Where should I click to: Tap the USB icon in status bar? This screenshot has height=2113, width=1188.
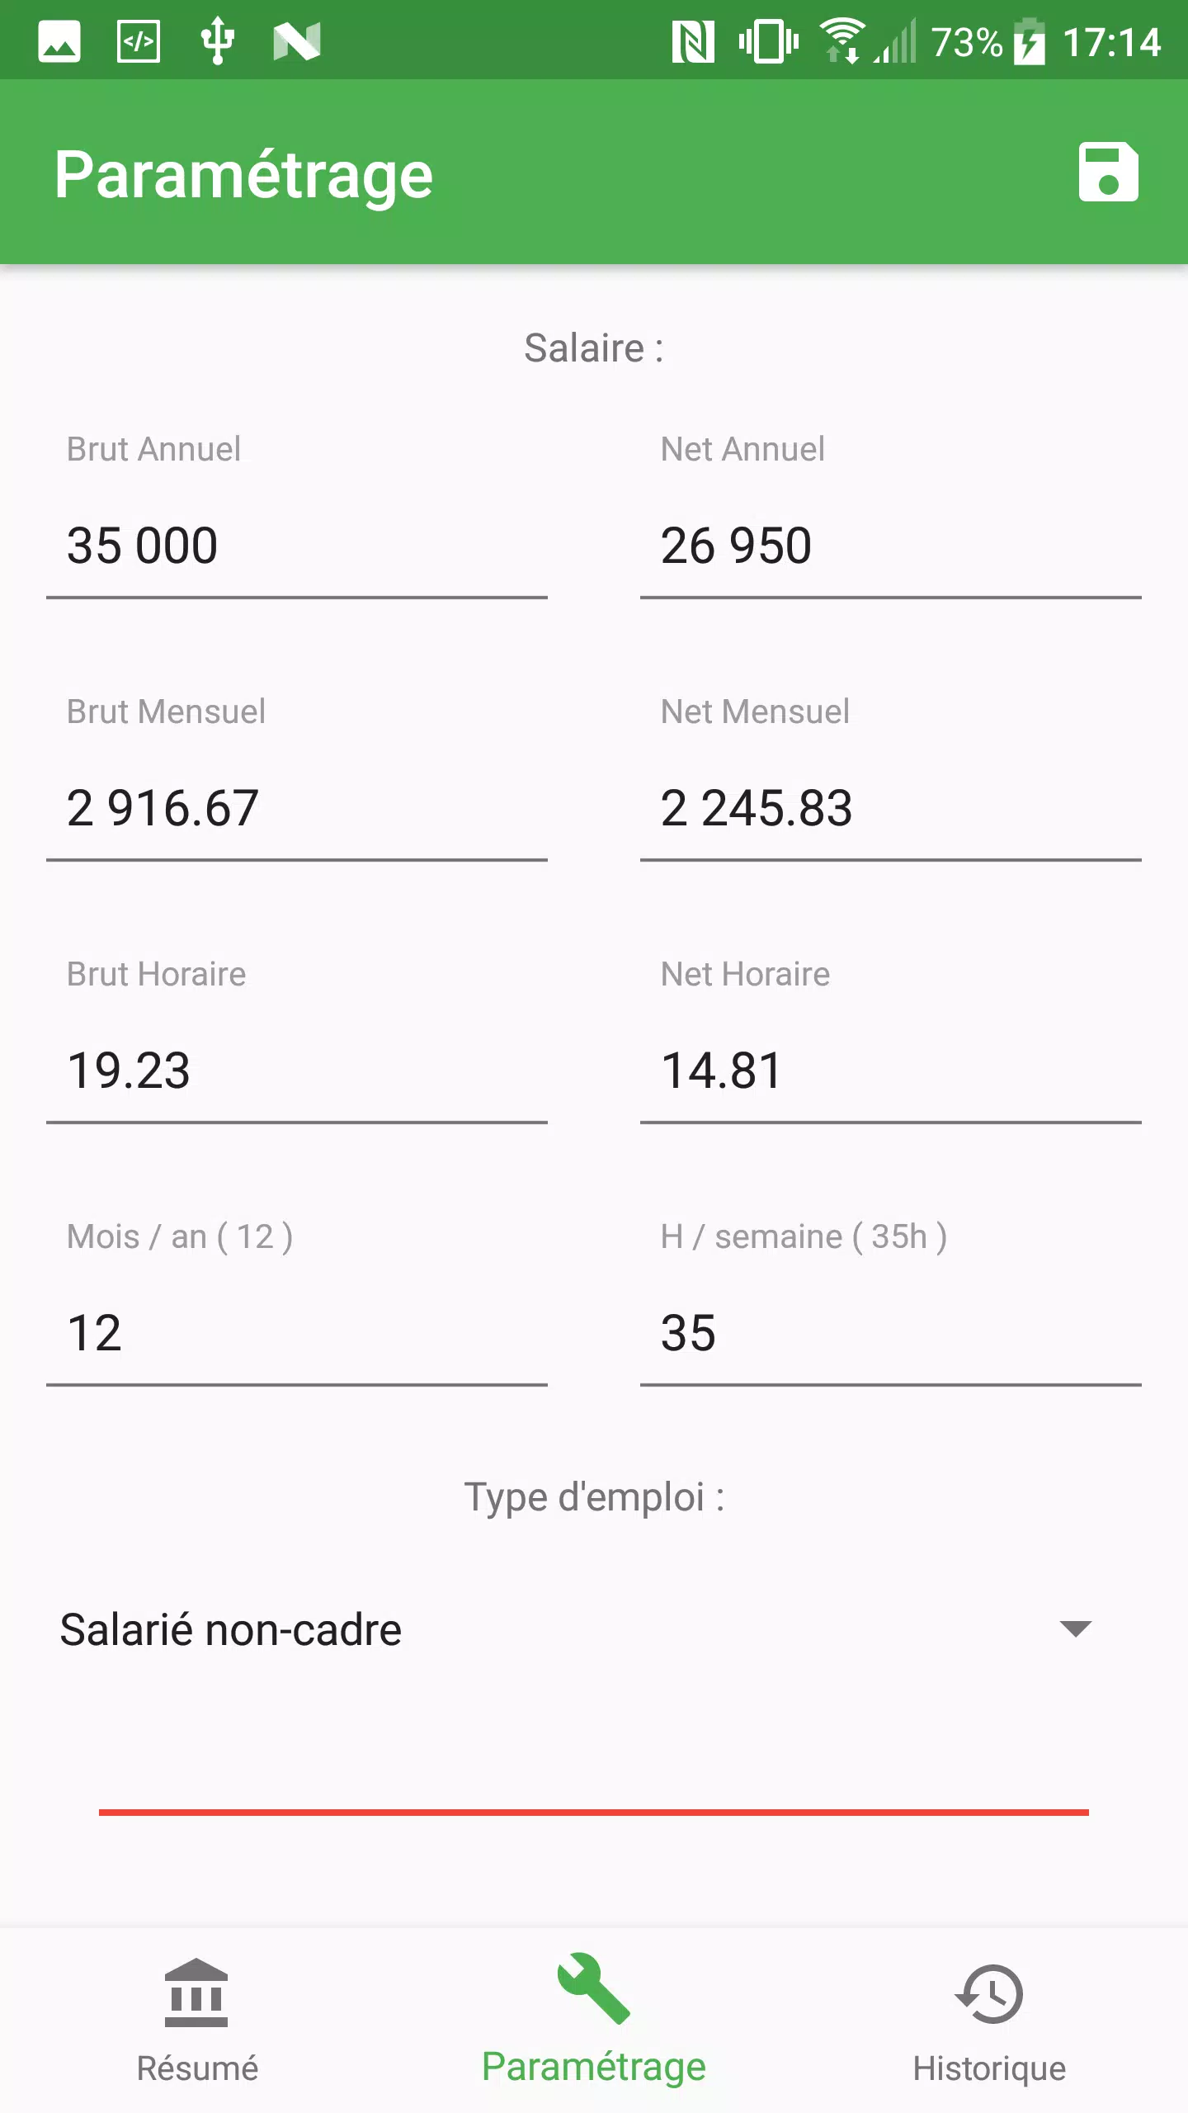[218, 40]
